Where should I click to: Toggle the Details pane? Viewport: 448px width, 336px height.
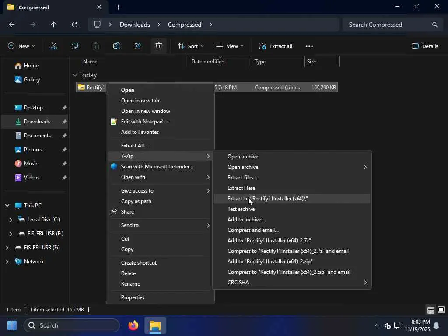click(425, 46)
